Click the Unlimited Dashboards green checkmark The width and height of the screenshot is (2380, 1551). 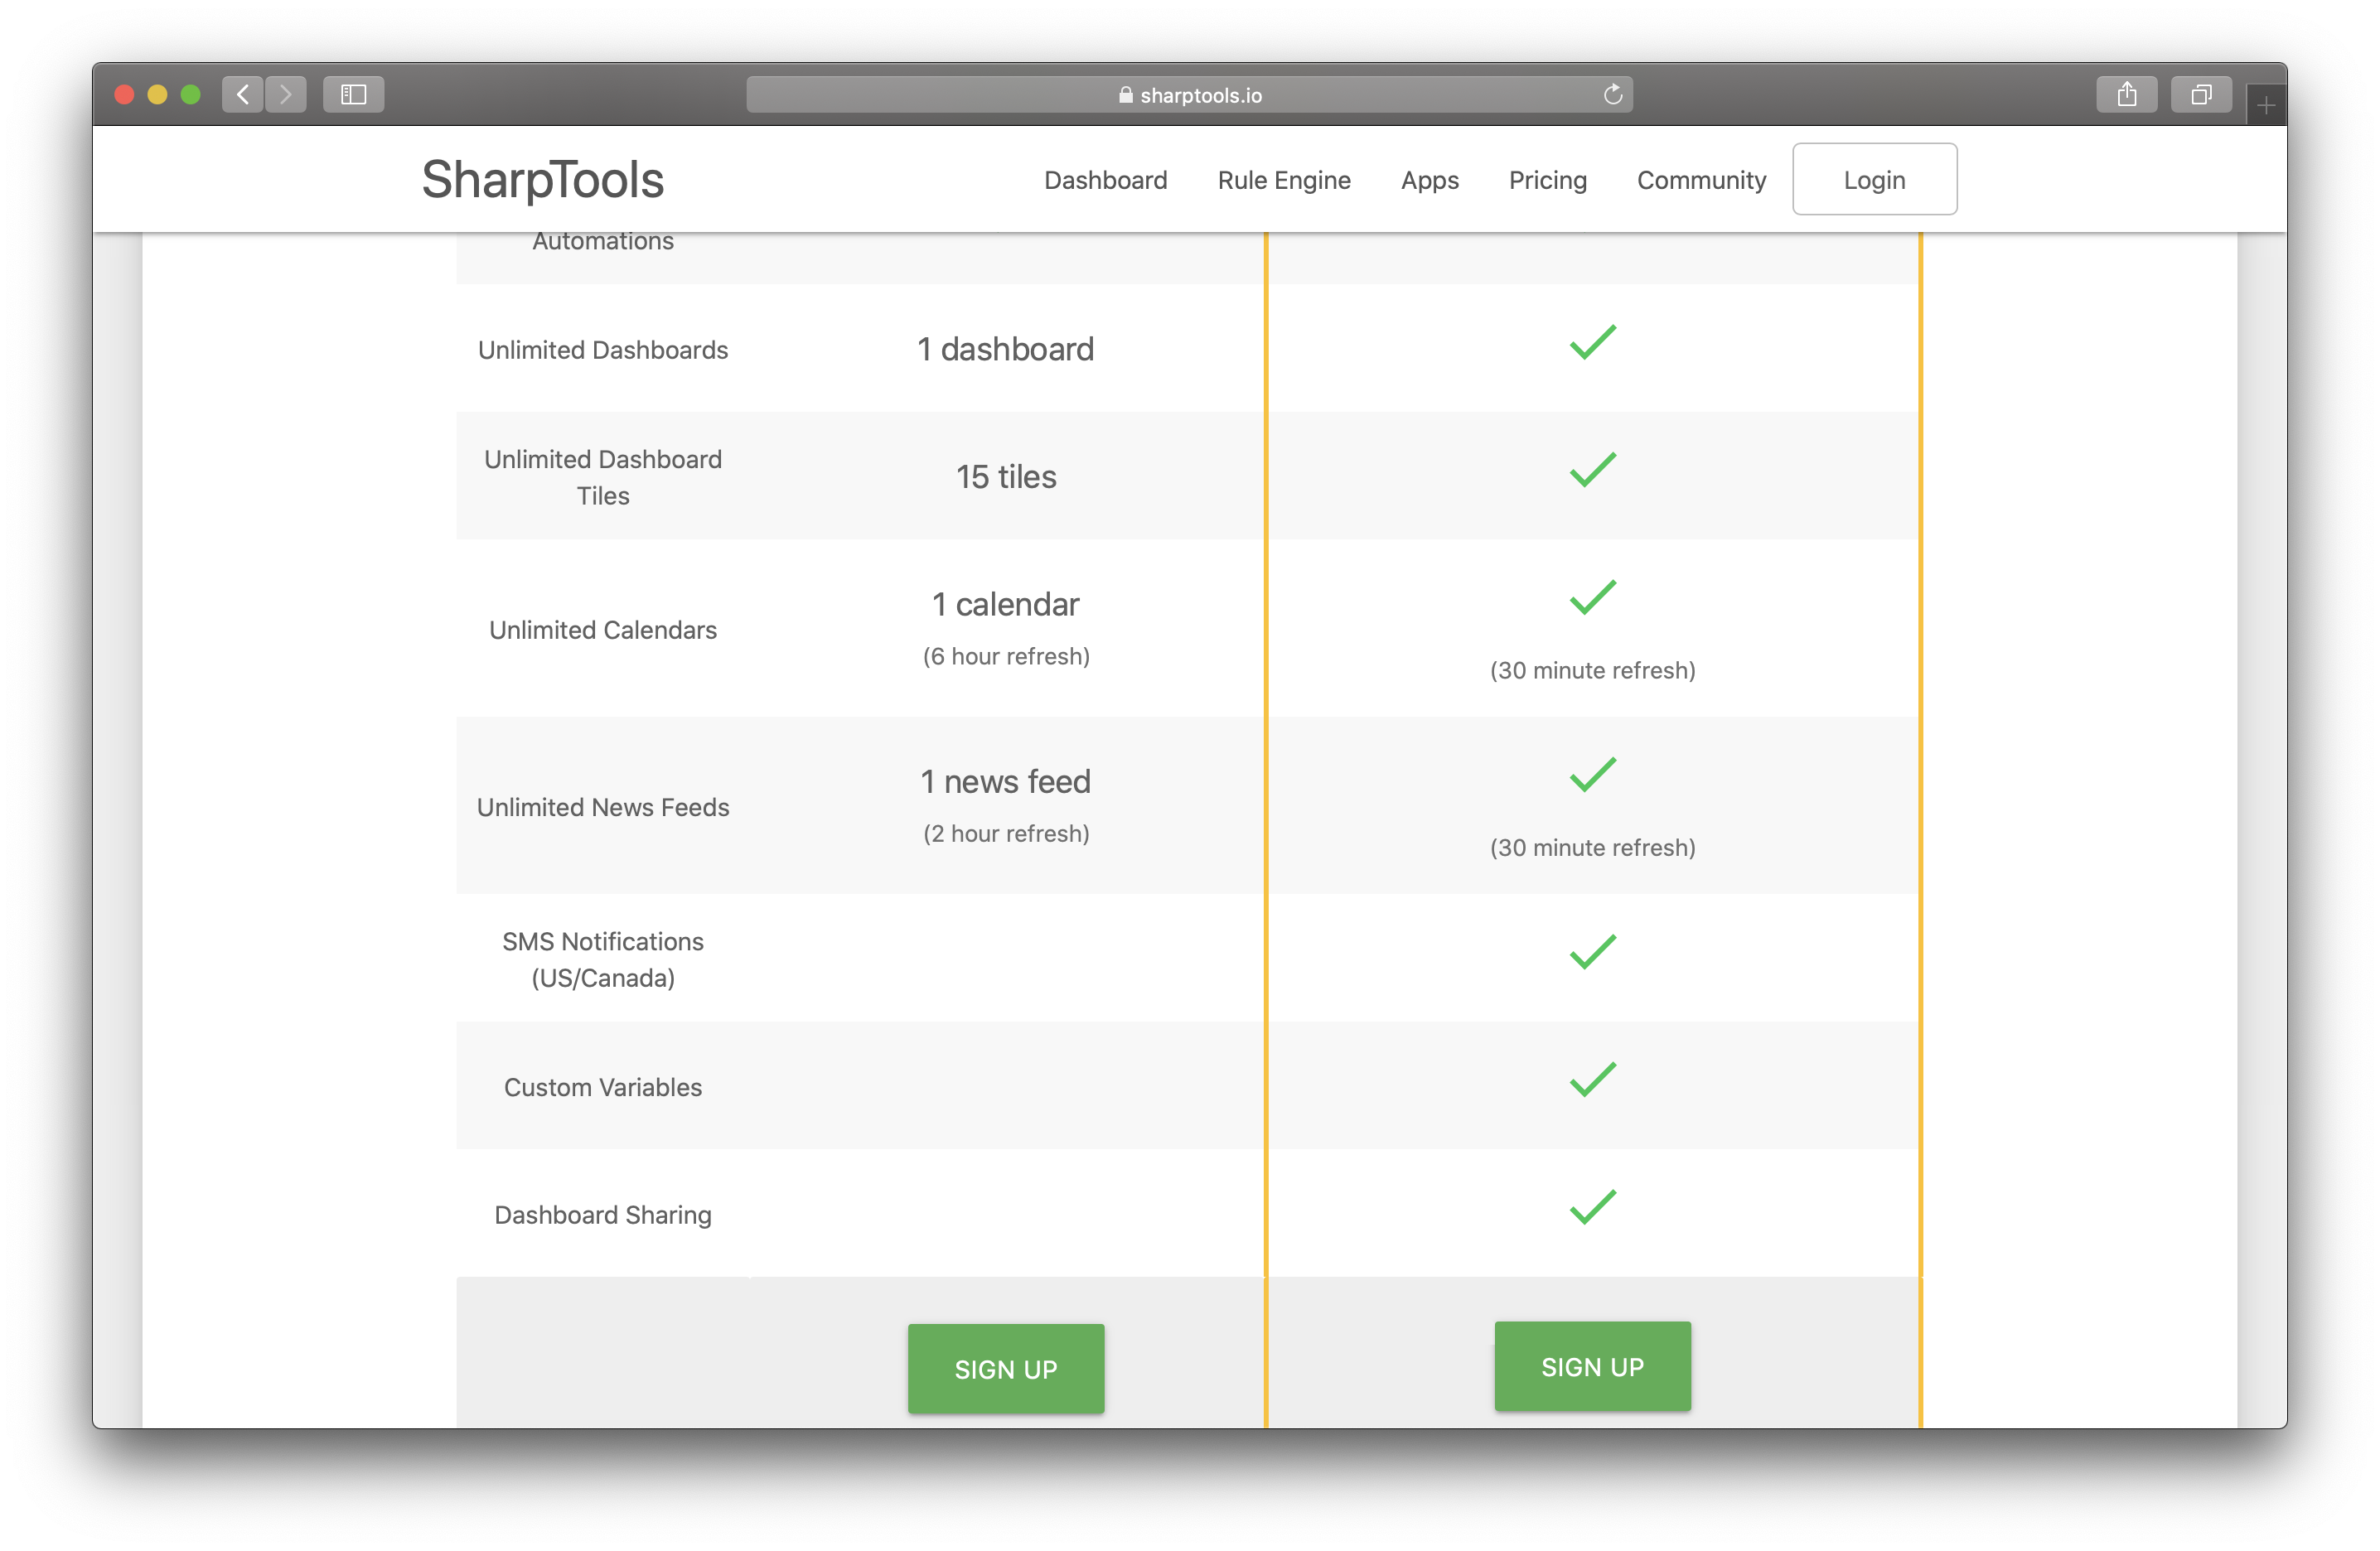(1592, 342)
